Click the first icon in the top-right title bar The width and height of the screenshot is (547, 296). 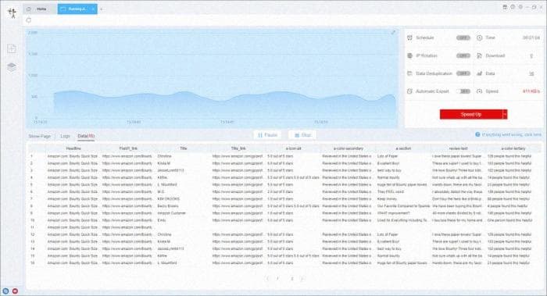pyautogui.click(x=505, y=7)
